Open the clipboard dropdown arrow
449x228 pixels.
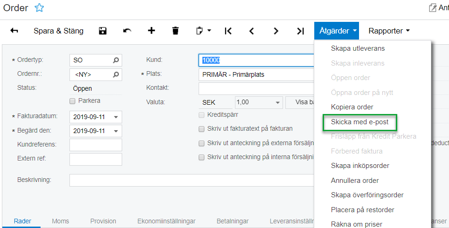click(x=209, y=31)
